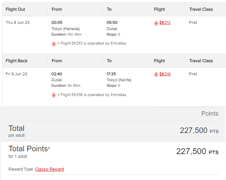Click the per adult 227,500 PTS total

coord(199,131)
